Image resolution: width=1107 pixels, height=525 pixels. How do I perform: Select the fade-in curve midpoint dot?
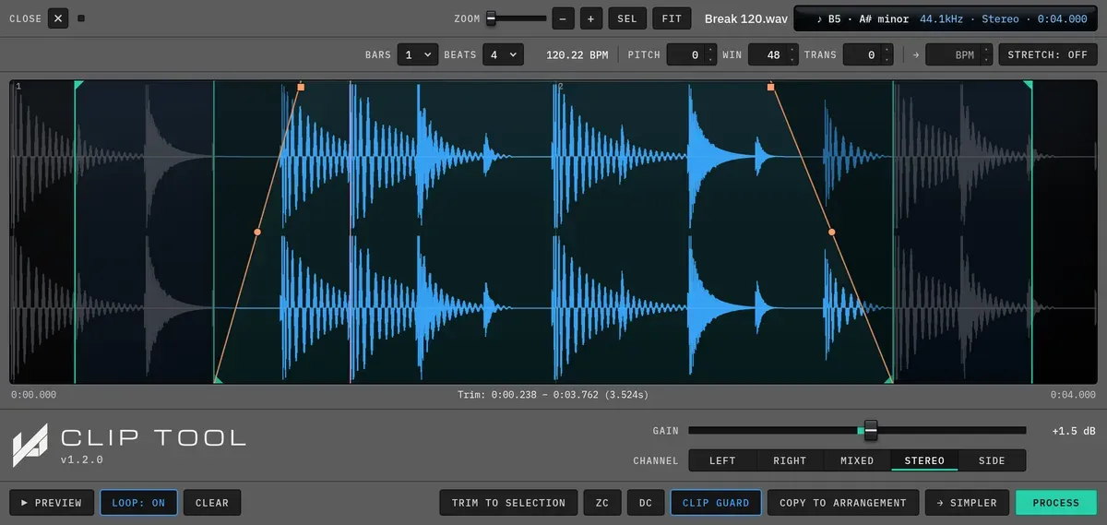point(257,233)
